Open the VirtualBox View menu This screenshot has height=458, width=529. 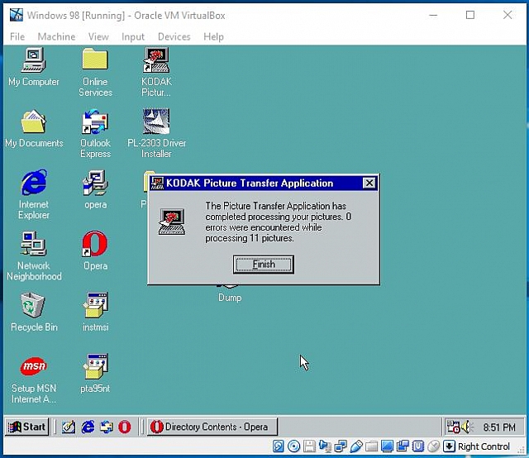point(98,36)
